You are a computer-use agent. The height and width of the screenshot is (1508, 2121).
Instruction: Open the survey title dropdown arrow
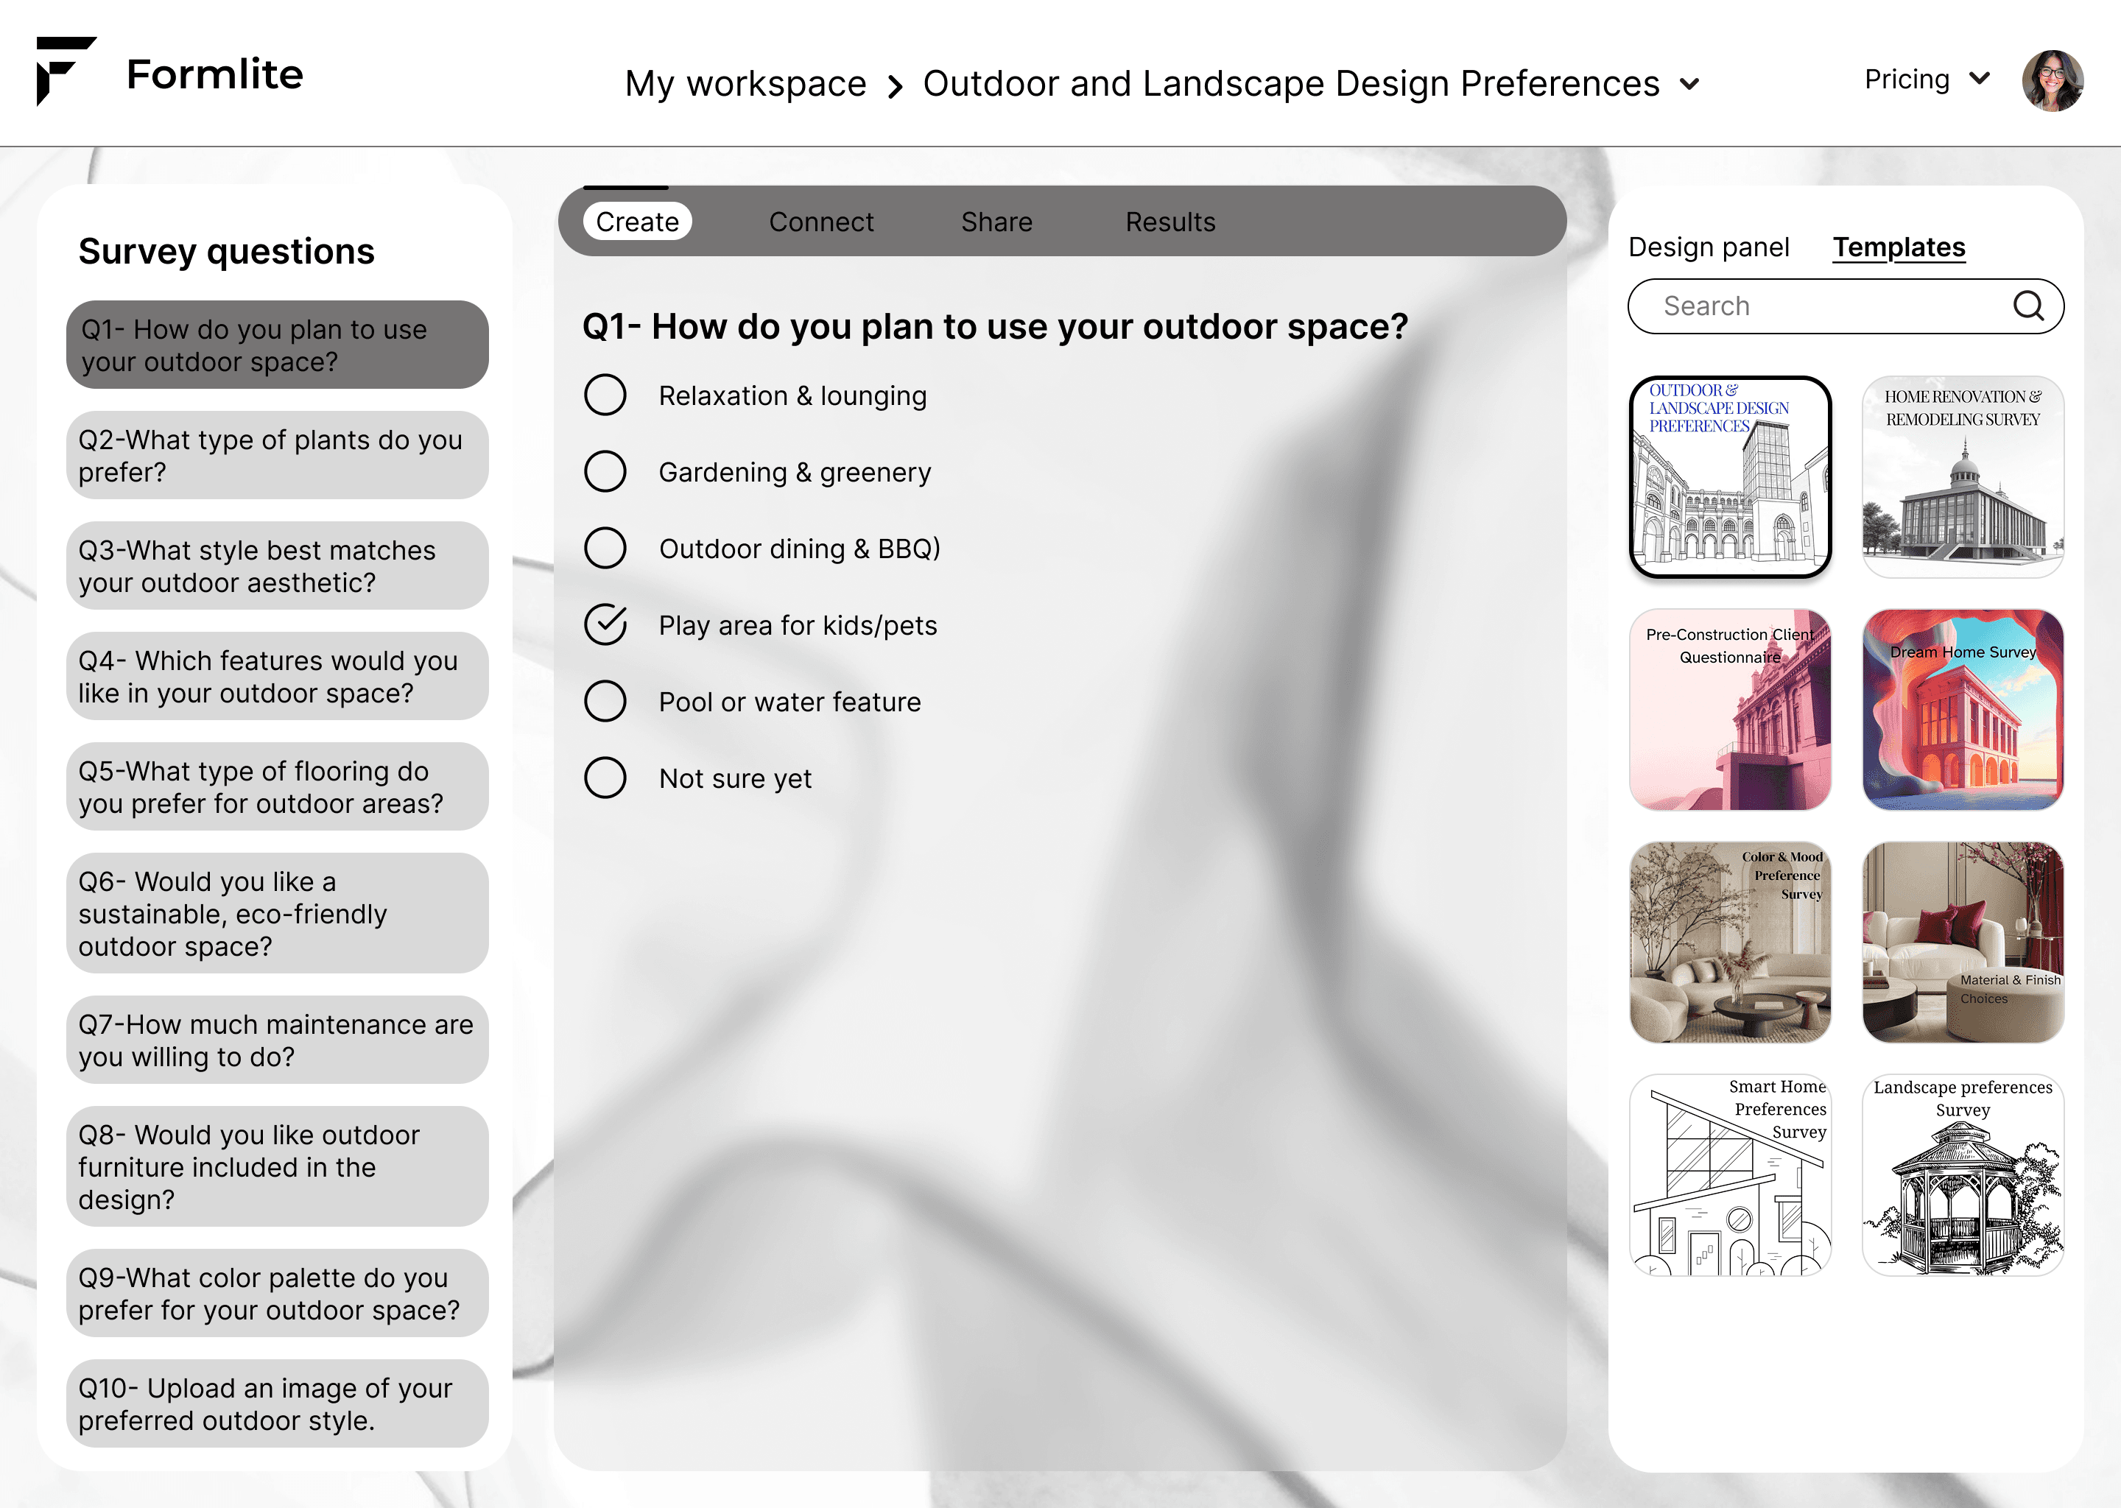1689,85
